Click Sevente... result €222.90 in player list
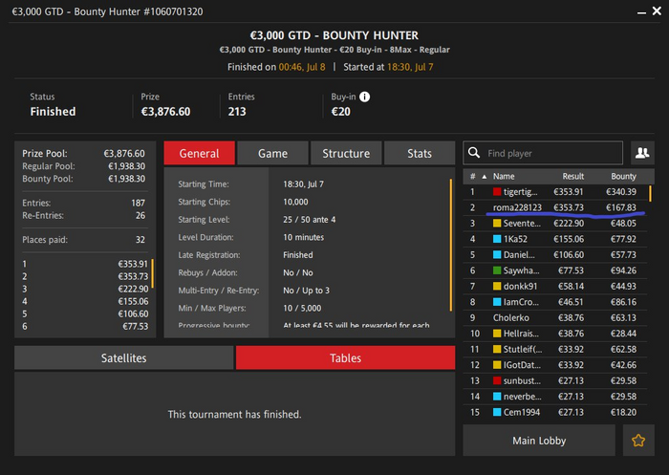Viewport: 669px width, 475px height. (569, 224)
